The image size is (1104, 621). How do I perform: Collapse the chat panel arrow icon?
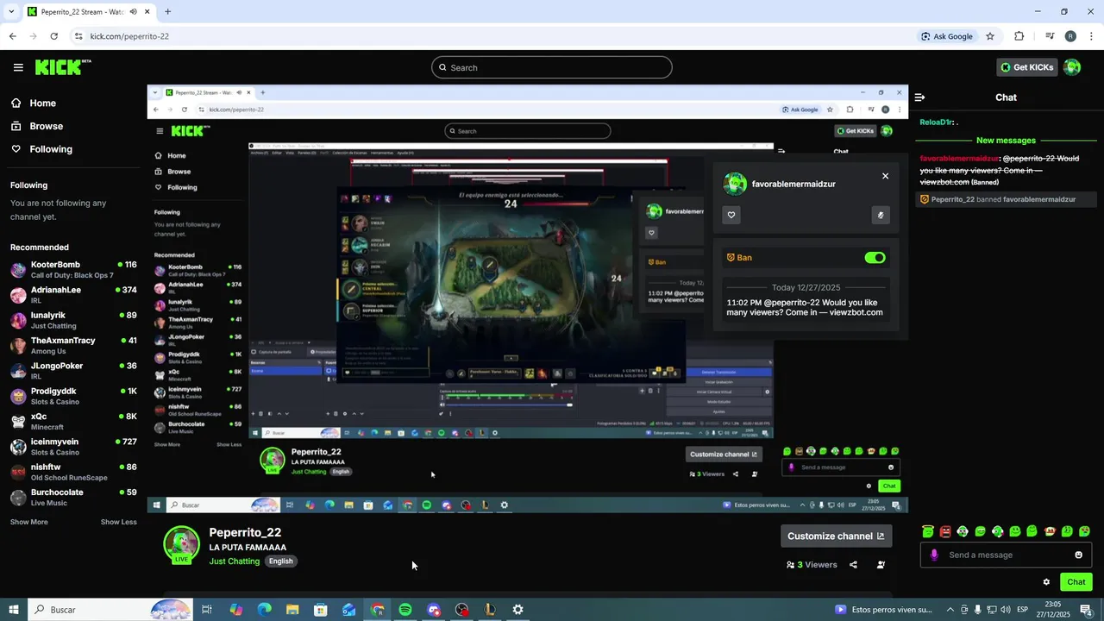point(919,97)
